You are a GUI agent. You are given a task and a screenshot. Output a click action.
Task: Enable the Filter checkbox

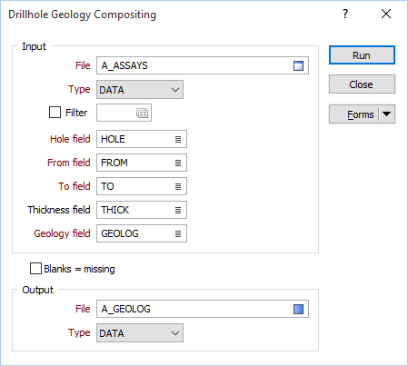tap(55, 113)
